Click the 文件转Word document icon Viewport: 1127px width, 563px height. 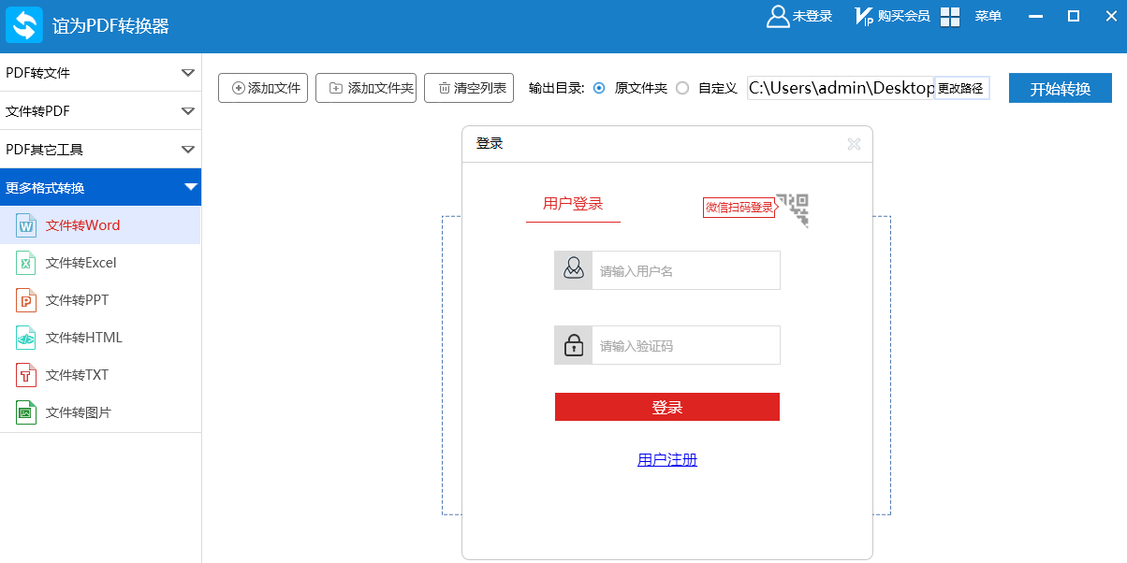26,225
